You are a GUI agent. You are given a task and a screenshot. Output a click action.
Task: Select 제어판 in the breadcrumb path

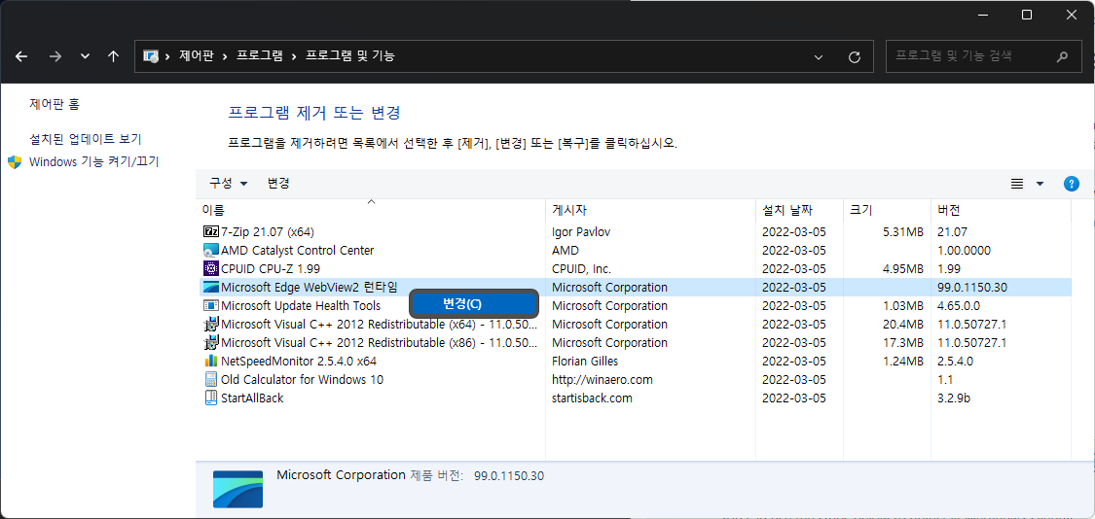tap(197, 55)
